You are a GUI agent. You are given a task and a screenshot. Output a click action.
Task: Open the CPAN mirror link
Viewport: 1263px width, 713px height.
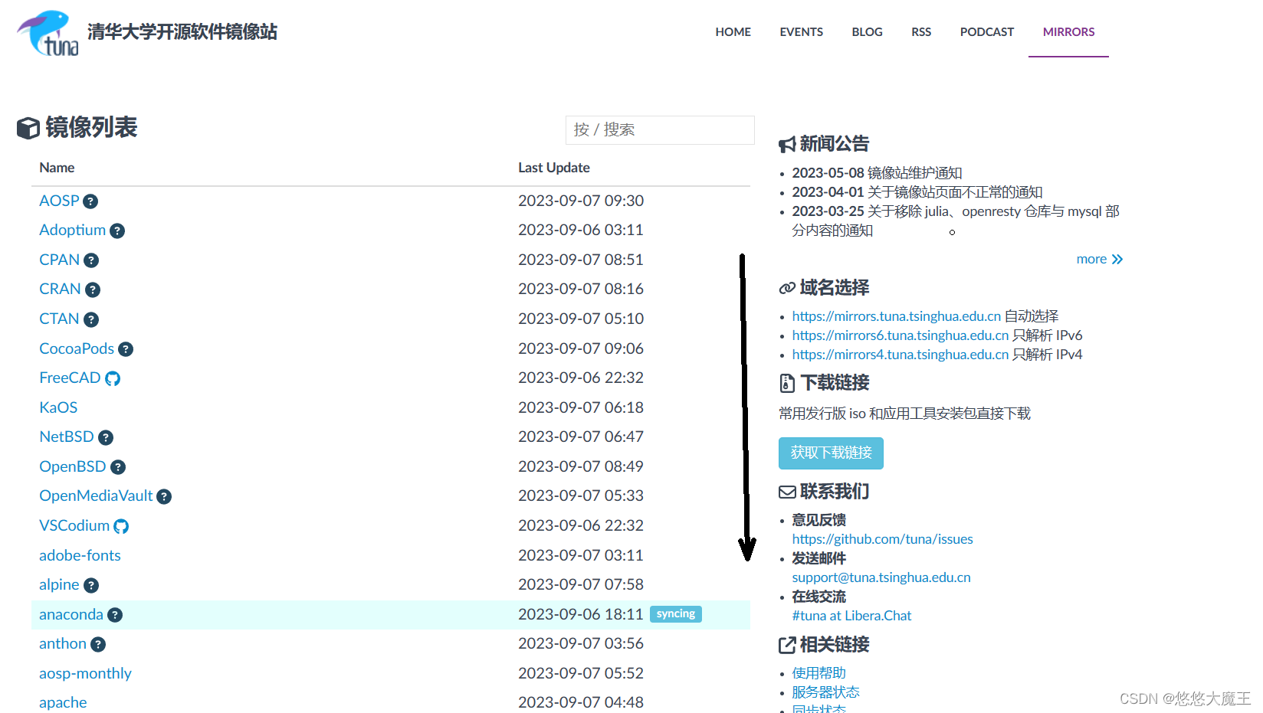tap(60, 260)
